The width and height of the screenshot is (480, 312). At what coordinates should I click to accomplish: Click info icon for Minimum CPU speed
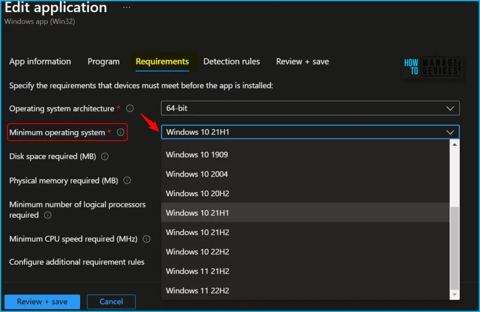point(146,239)
